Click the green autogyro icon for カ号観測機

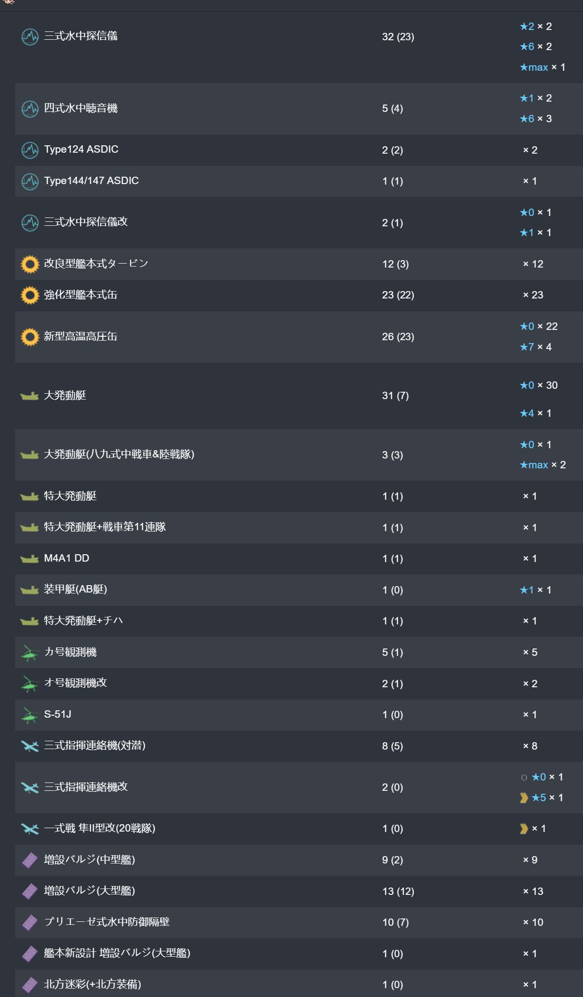pos(30,653)
